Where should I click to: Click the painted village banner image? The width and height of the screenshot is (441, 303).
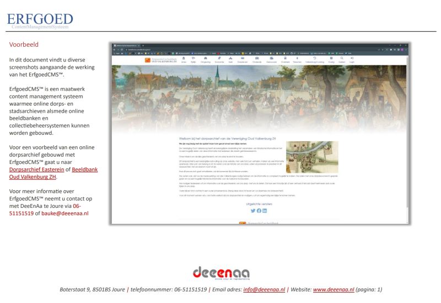point(259,98)
